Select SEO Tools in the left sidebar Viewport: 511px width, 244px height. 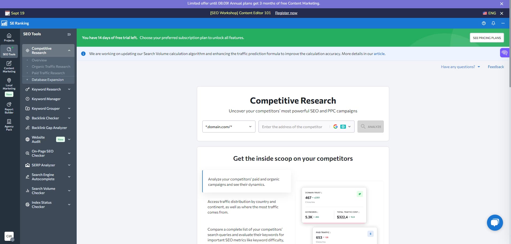[9, 51]
